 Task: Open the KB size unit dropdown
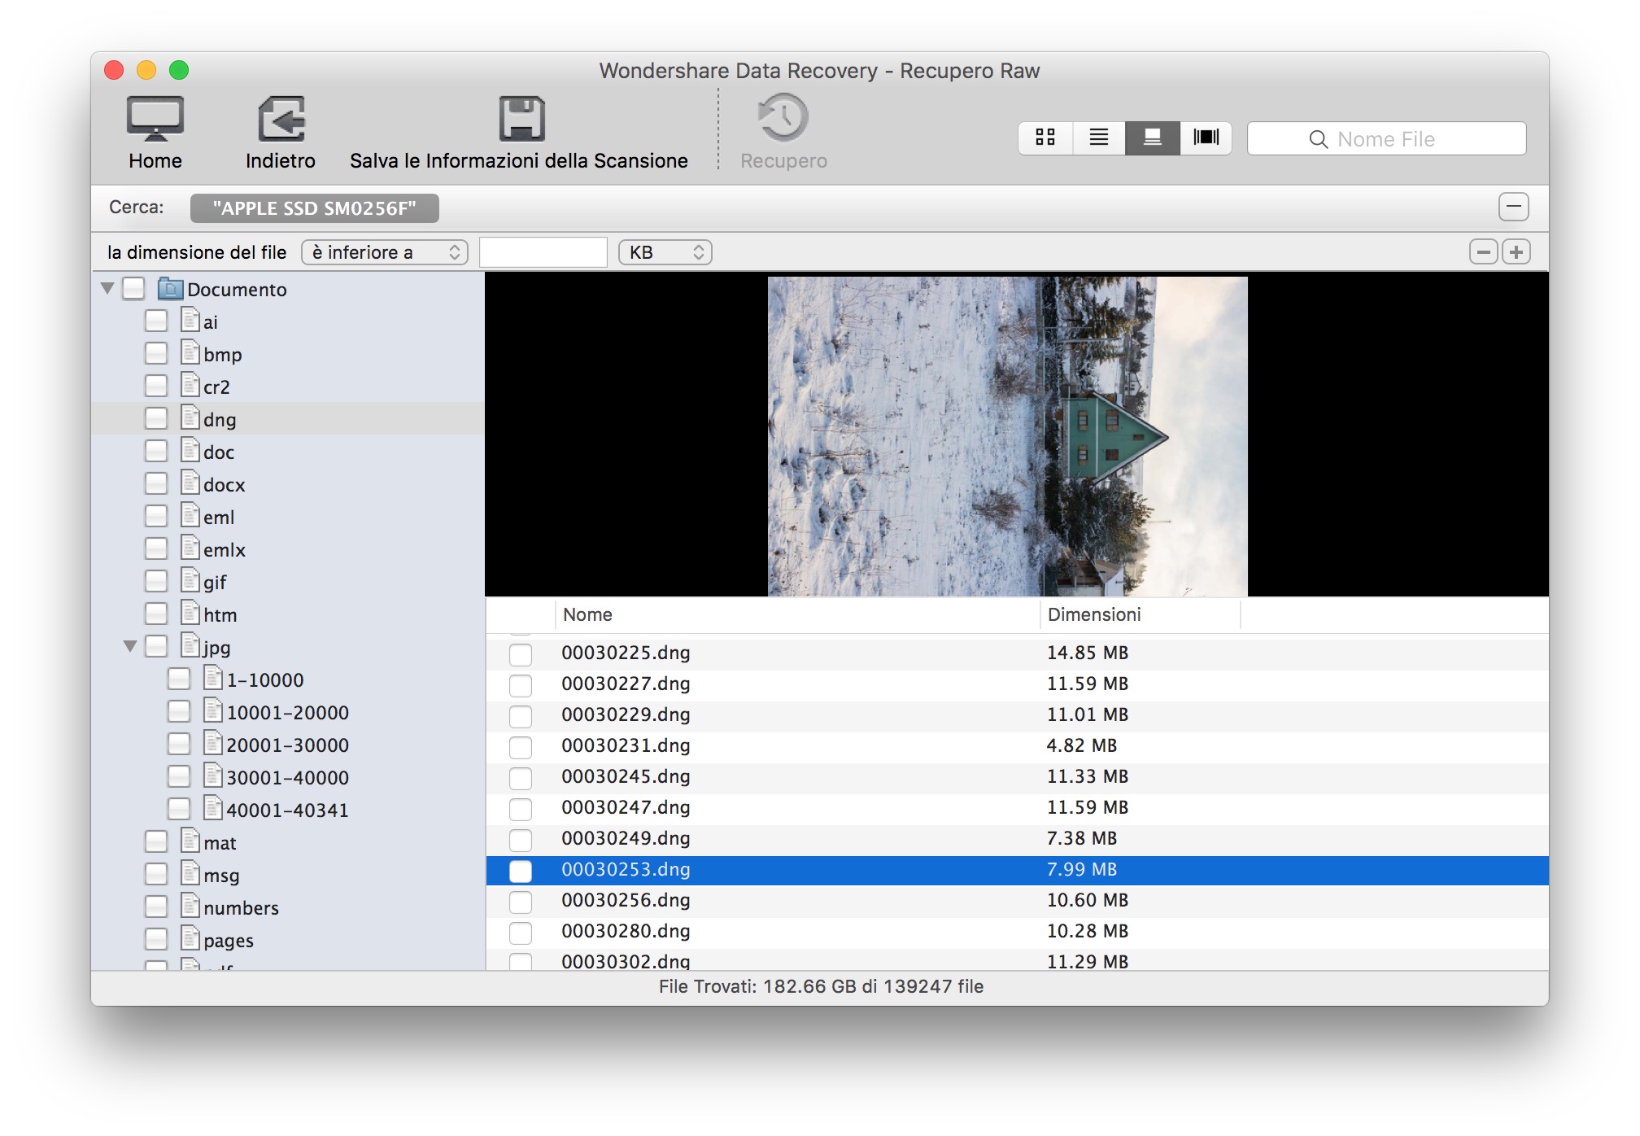point(665,252)
